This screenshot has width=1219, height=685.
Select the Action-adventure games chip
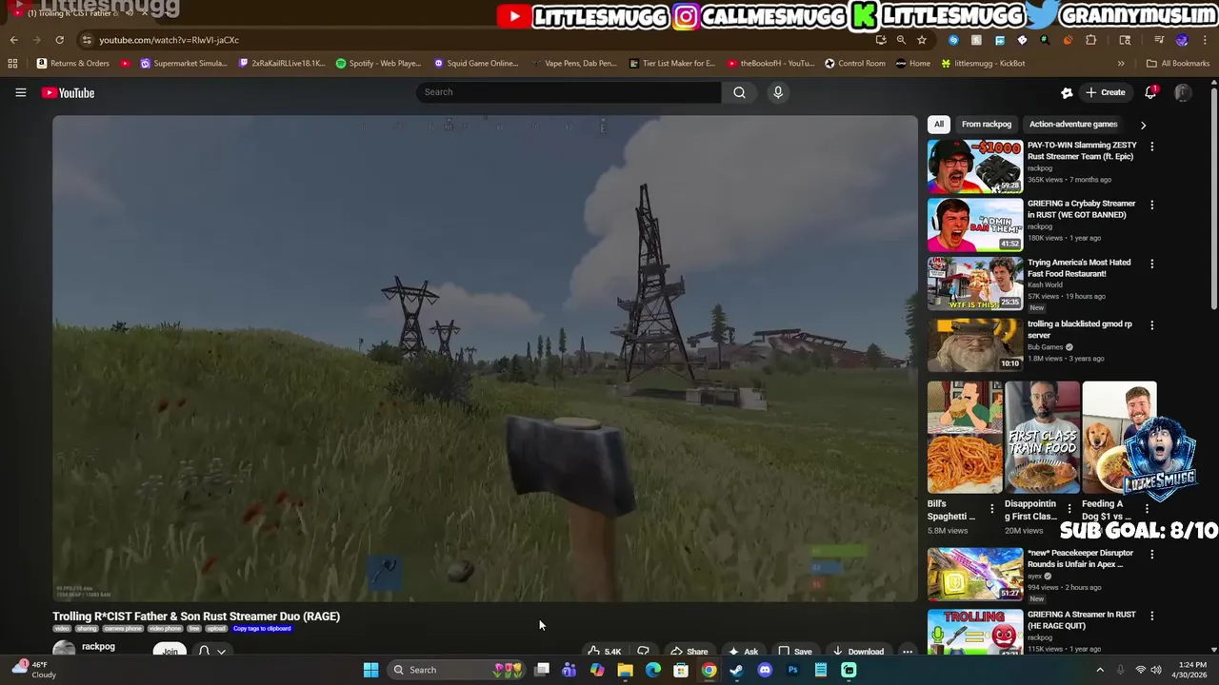coord(1073,124)
